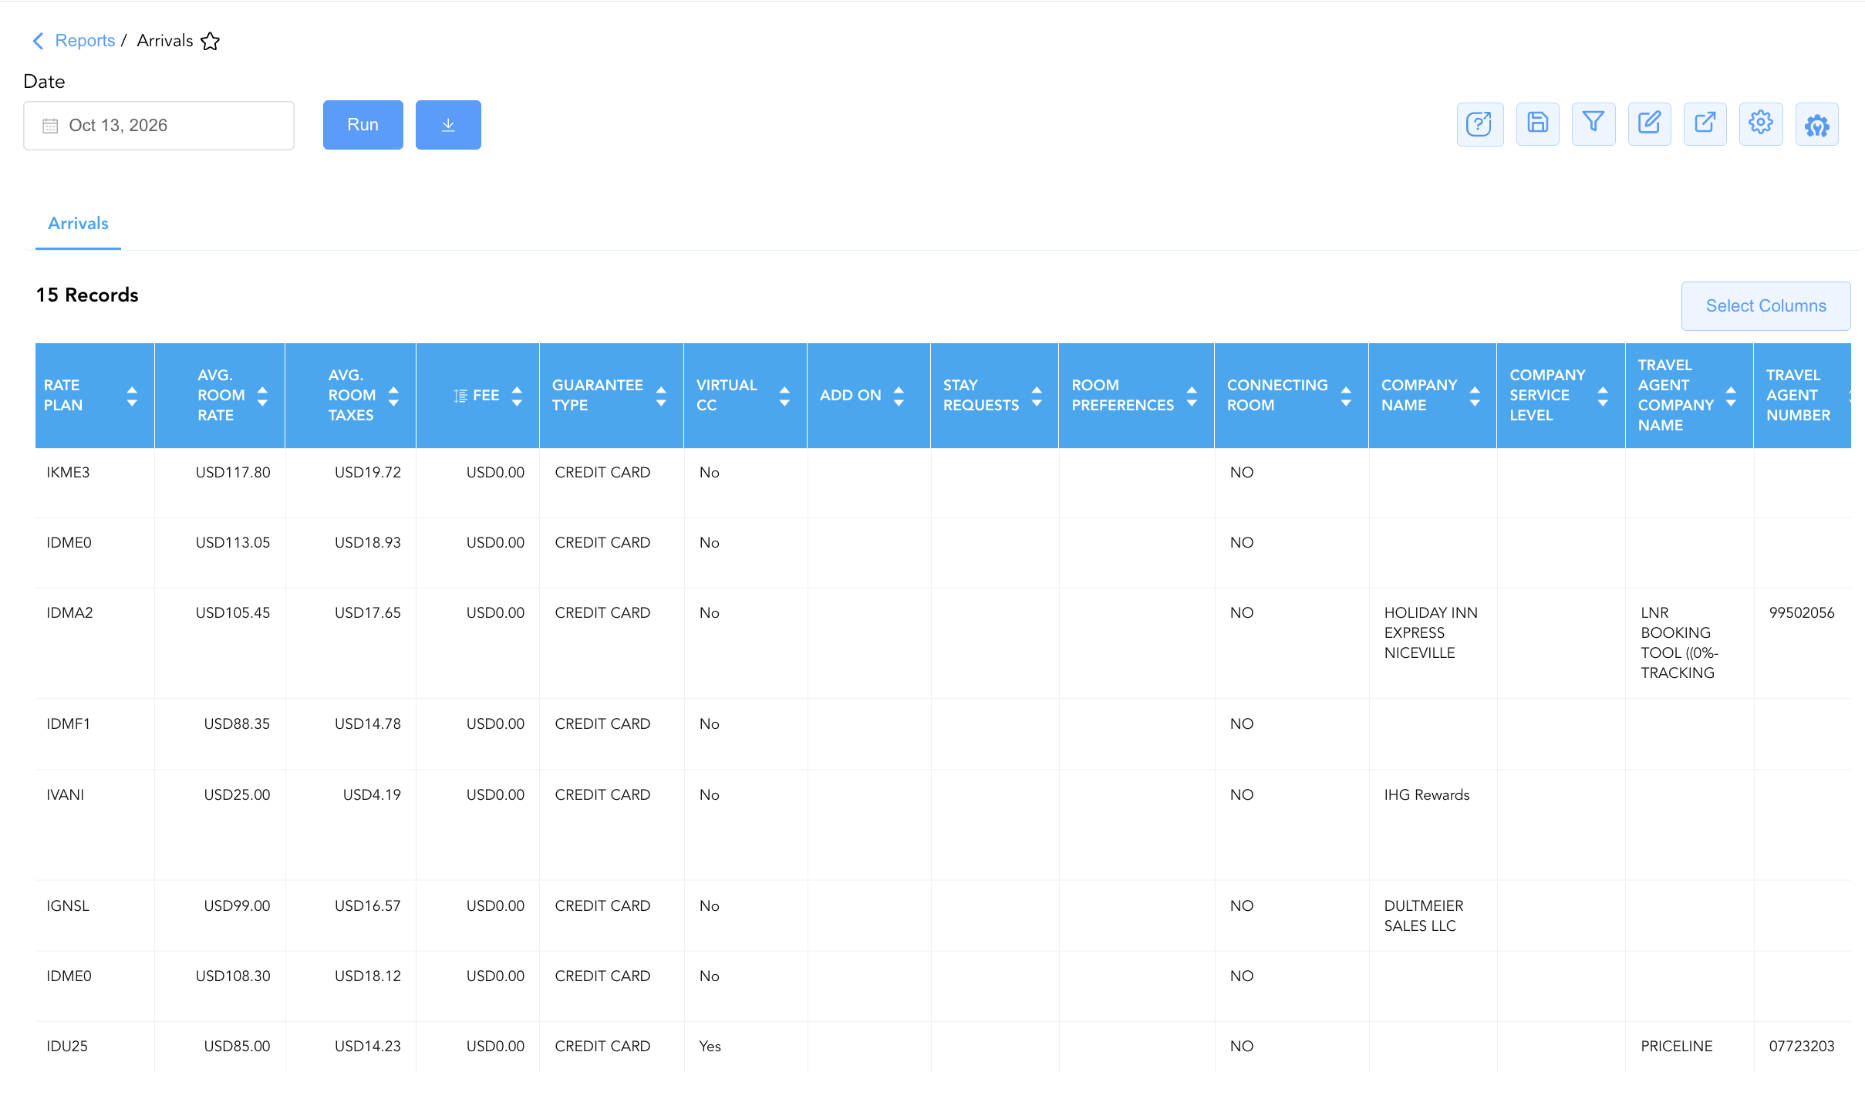The height and width of the screenshot is (1106, 1865).
Task: Open the help question mark icon
Action: [1479, 123]
